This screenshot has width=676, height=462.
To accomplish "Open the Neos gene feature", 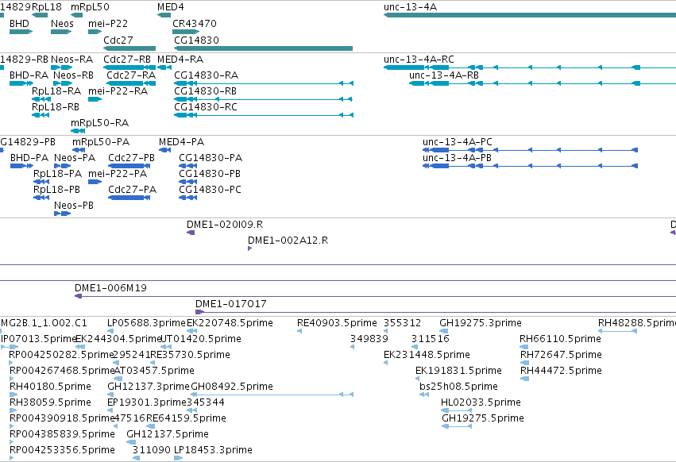I will tap(61, 32).
